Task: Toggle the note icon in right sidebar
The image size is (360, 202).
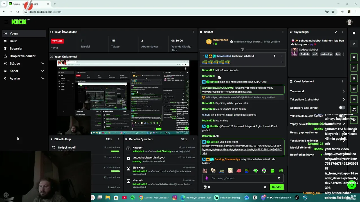Action: click(354, 78)
